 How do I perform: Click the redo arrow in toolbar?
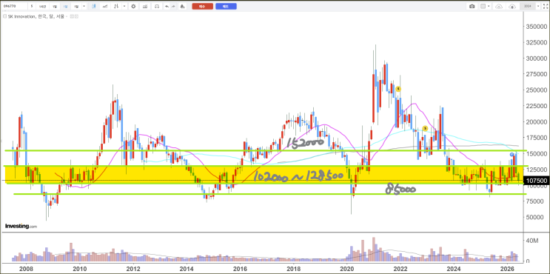pos(173,7)
